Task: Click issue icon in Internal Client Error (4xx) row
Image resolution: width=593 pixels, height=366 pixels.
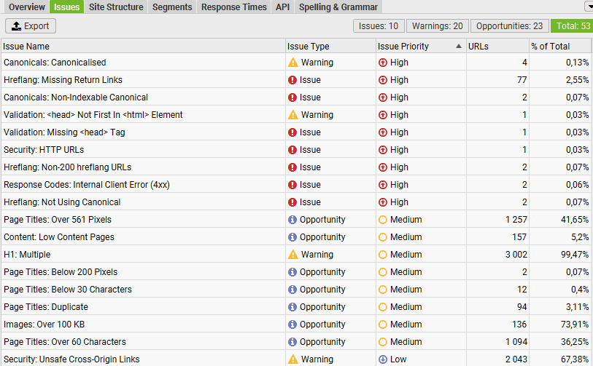Action: 292,185
